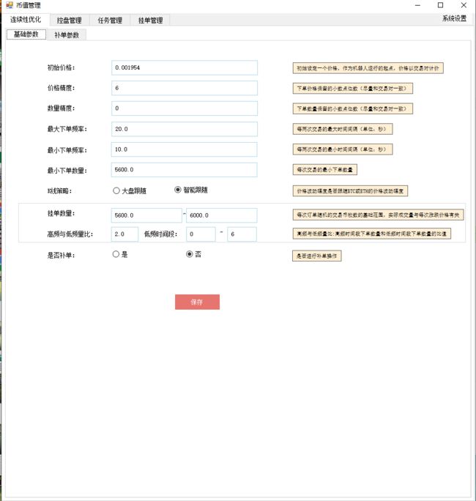Click the 币值管理 app icon in title bar
This screenshot has width=476, height=501.
[x=10, y=5]
